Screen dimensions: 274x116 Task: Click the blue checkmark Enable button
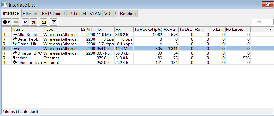pos(26,22)
